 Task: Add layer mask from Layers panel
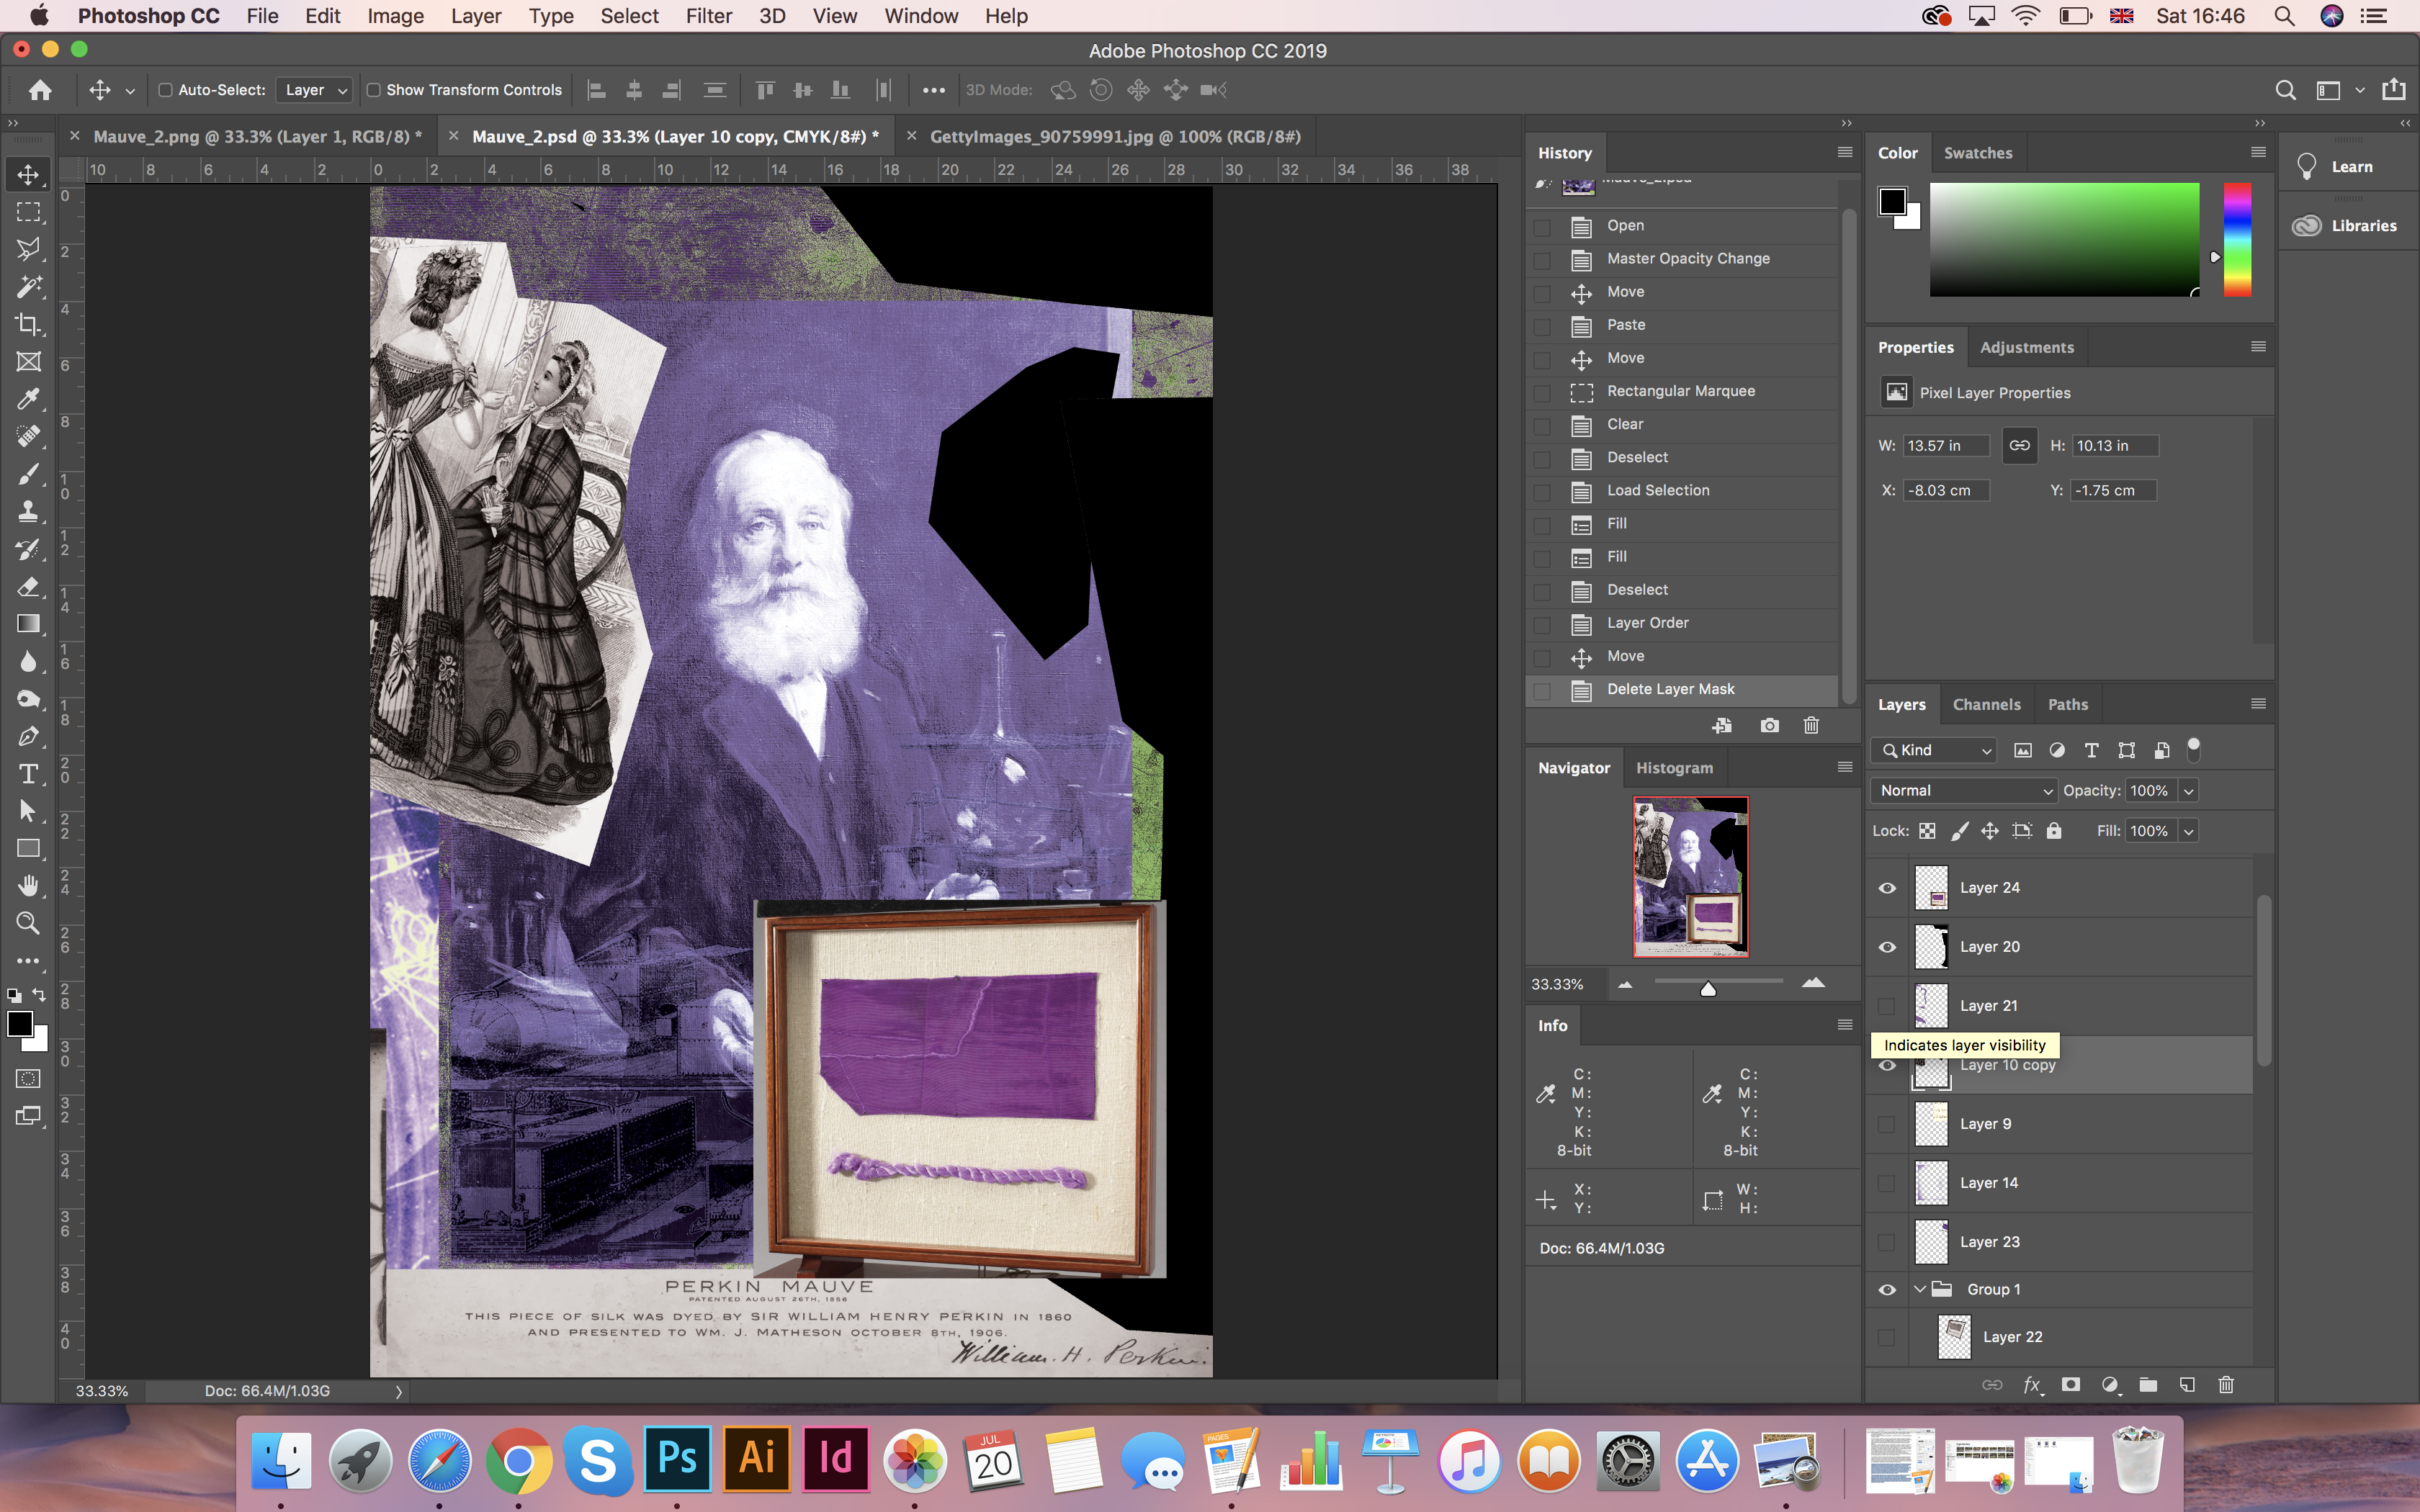coord(2071,1385)
